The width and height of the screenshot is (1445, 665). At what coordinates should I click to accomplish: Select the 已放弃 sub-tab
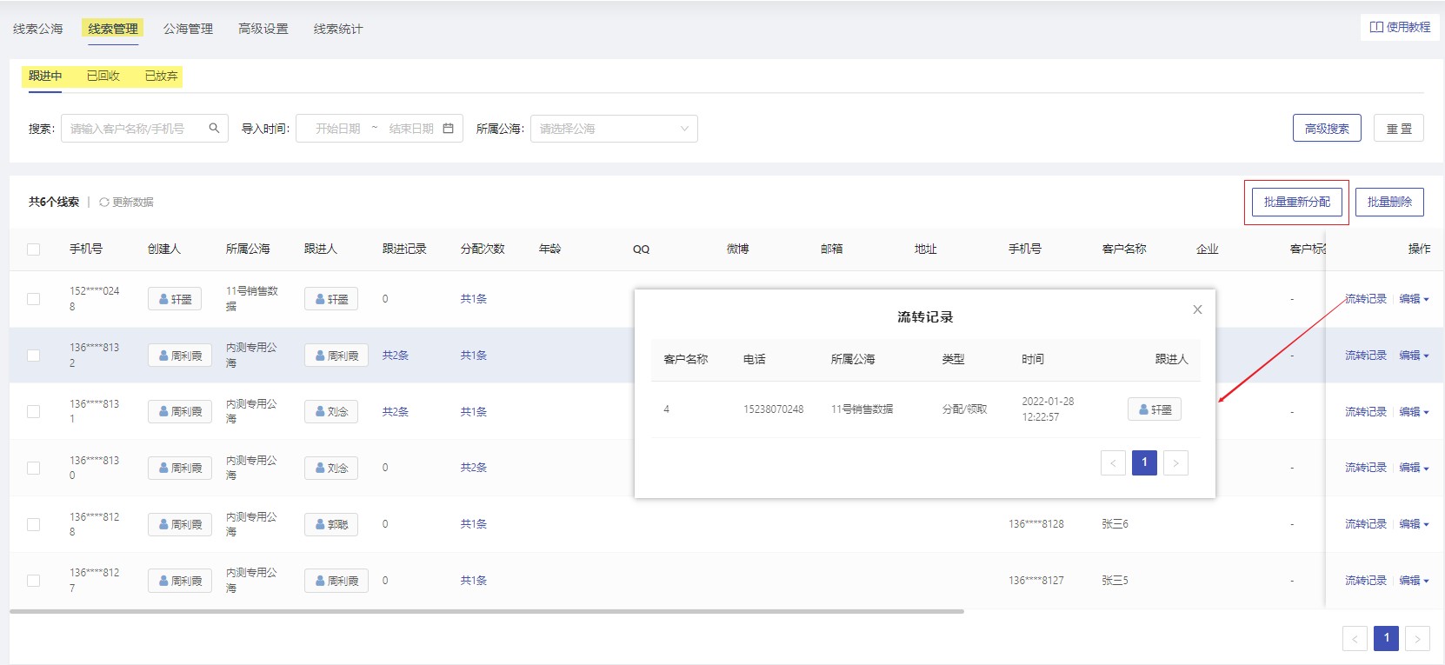pyautogui.click(x=161, y=76)
